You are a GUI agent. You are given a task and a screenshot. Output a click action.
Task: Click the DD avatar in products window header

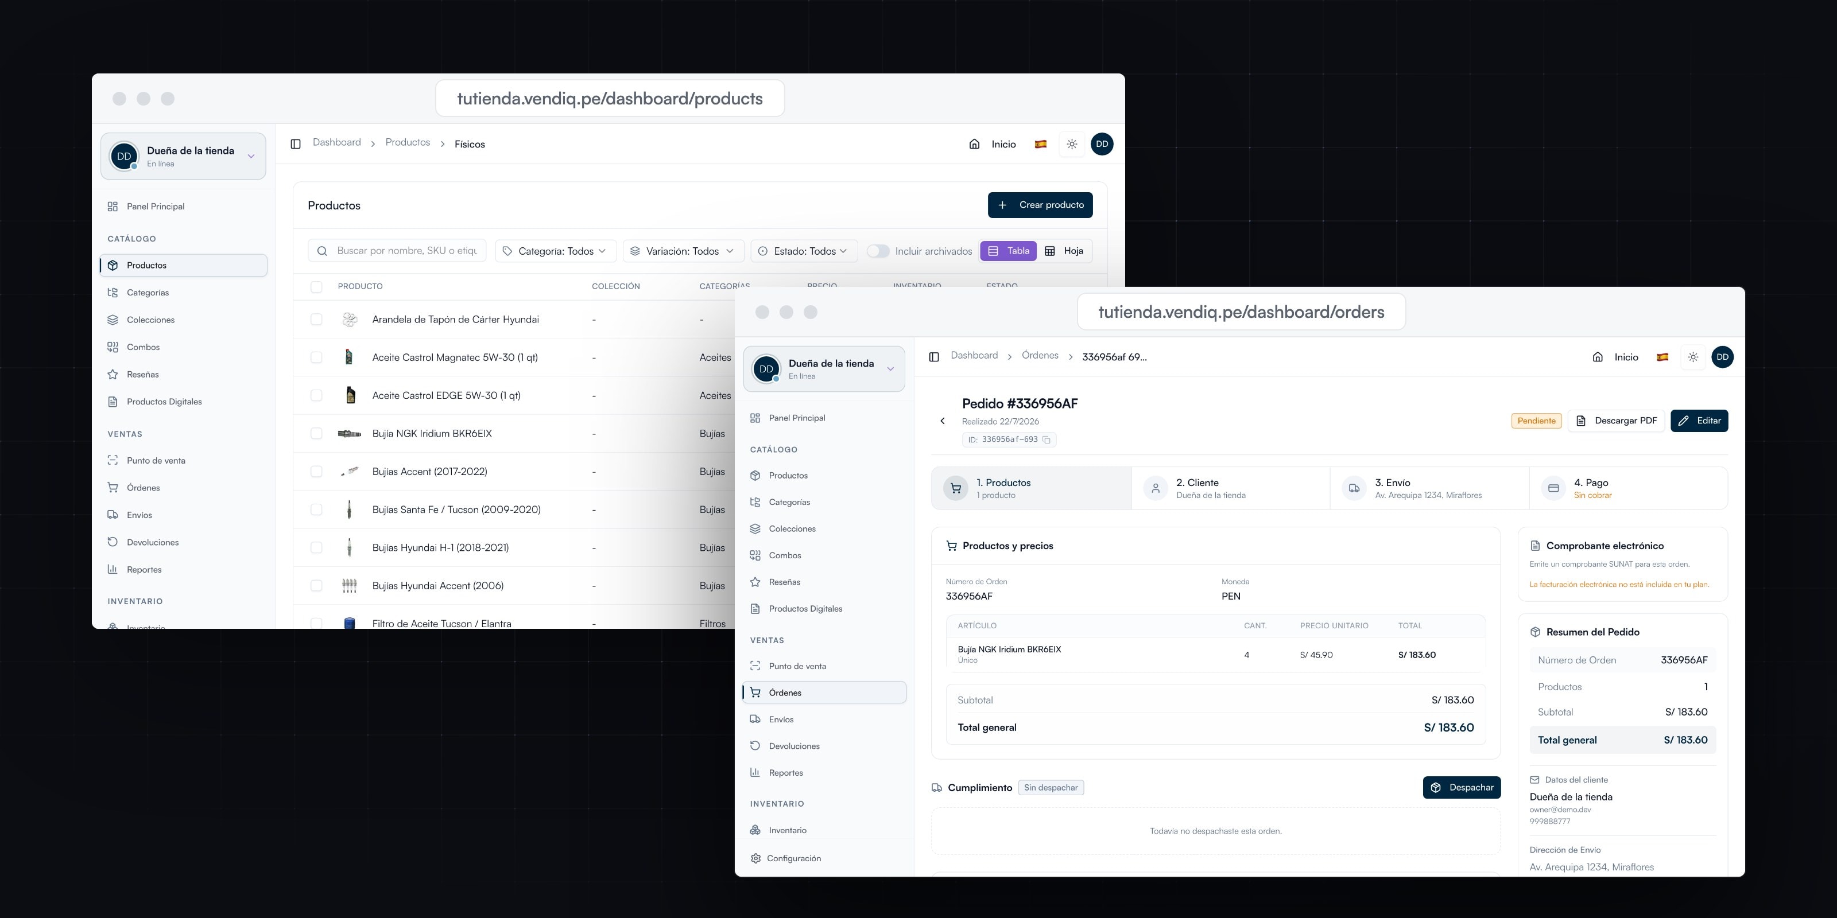pos(1102,144)
